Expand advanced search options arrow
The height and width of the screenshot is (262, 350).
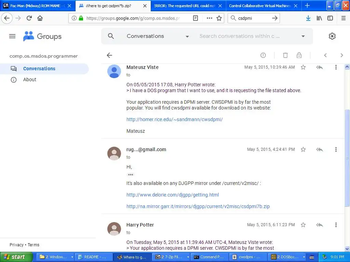303,36
